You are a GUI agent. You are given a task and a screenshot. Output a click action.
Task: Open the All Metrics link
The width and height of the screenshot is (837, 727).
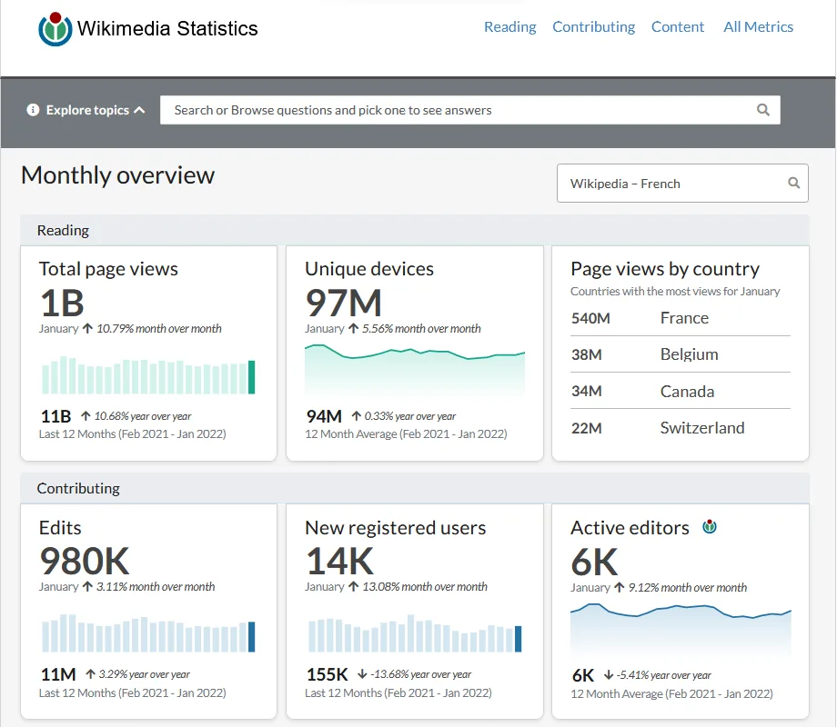(x=758, y=26)
